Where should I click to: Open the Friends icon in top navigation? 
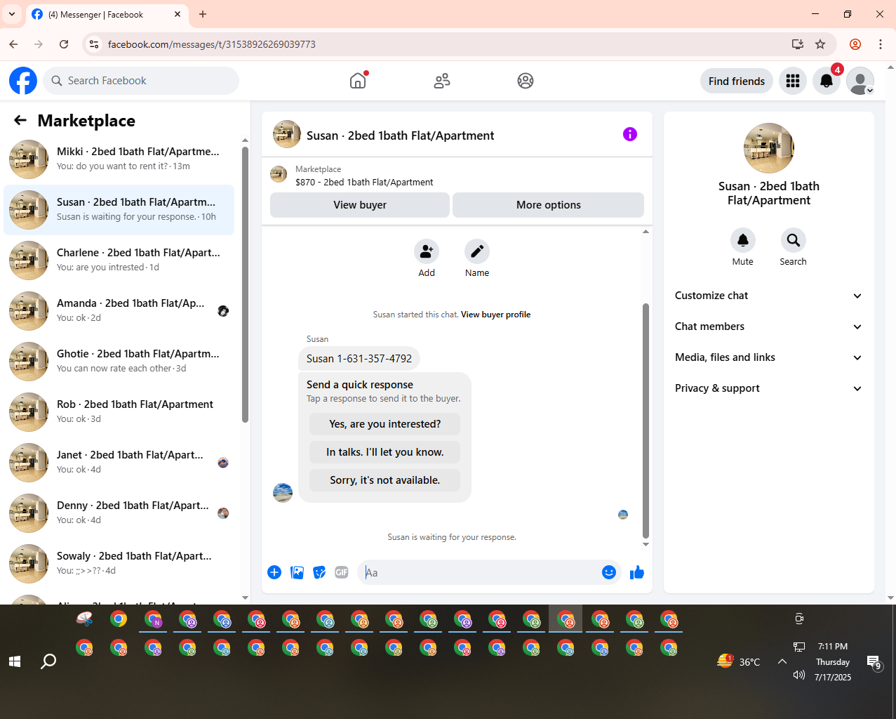point(442,81)
